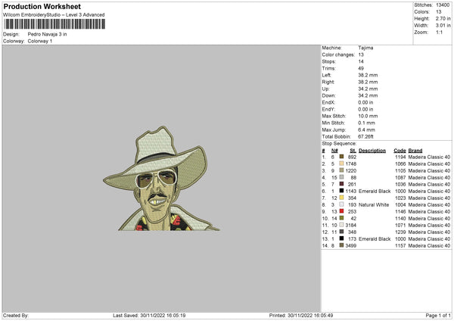Click the 'Production Worksheet' title
This screenshot has width=454, height=321.
[42, 6]
